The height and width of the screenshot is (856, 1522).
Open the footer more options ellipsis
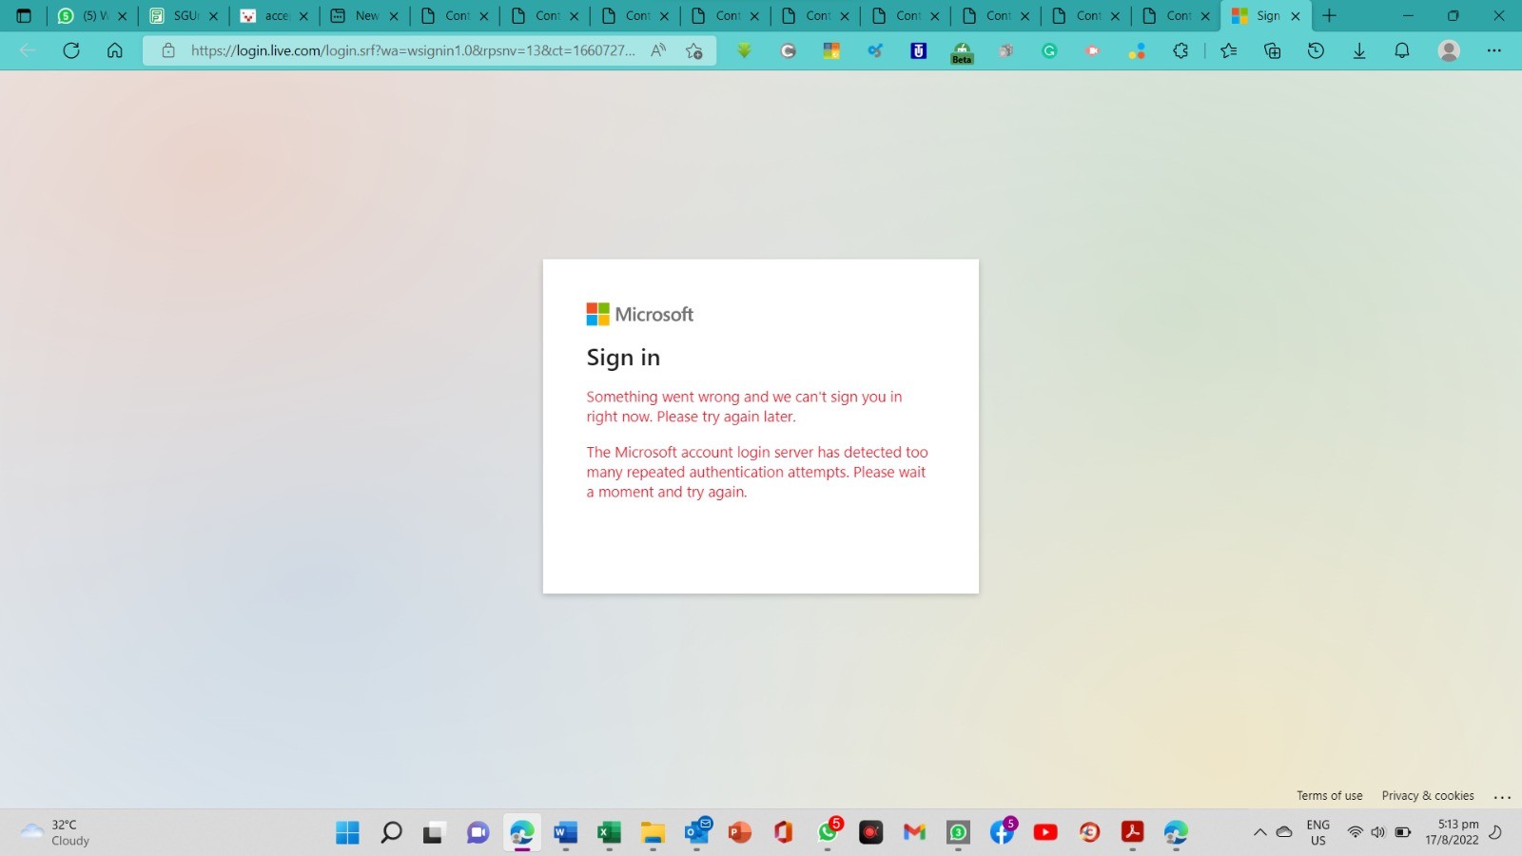1503,797
